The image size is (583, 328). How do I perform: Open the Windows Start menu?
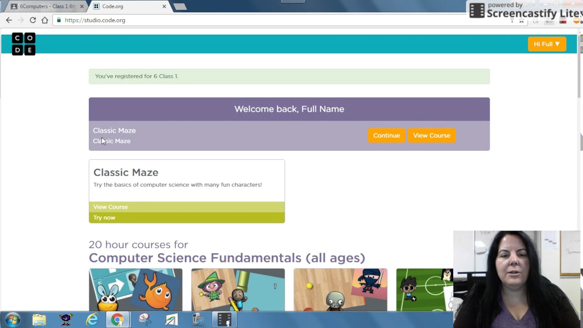(12, 320)
